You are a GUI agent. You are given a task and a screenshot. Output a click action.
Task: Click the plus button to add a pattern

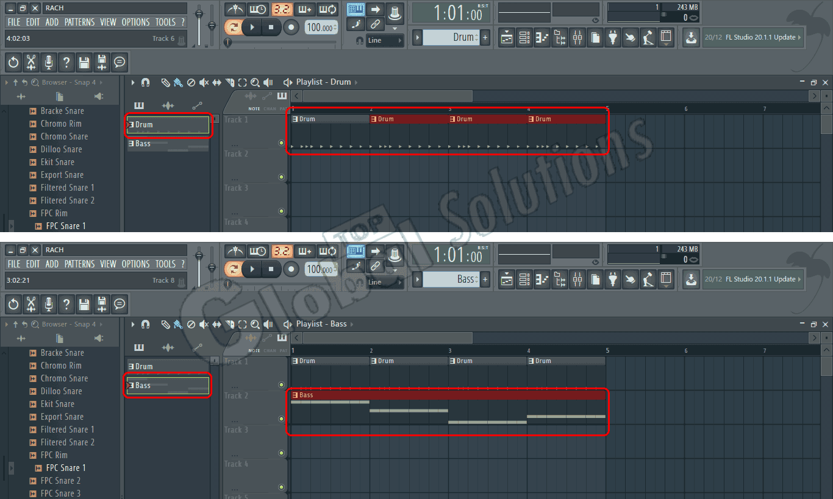pyautogui.click(x=485, y=37)
